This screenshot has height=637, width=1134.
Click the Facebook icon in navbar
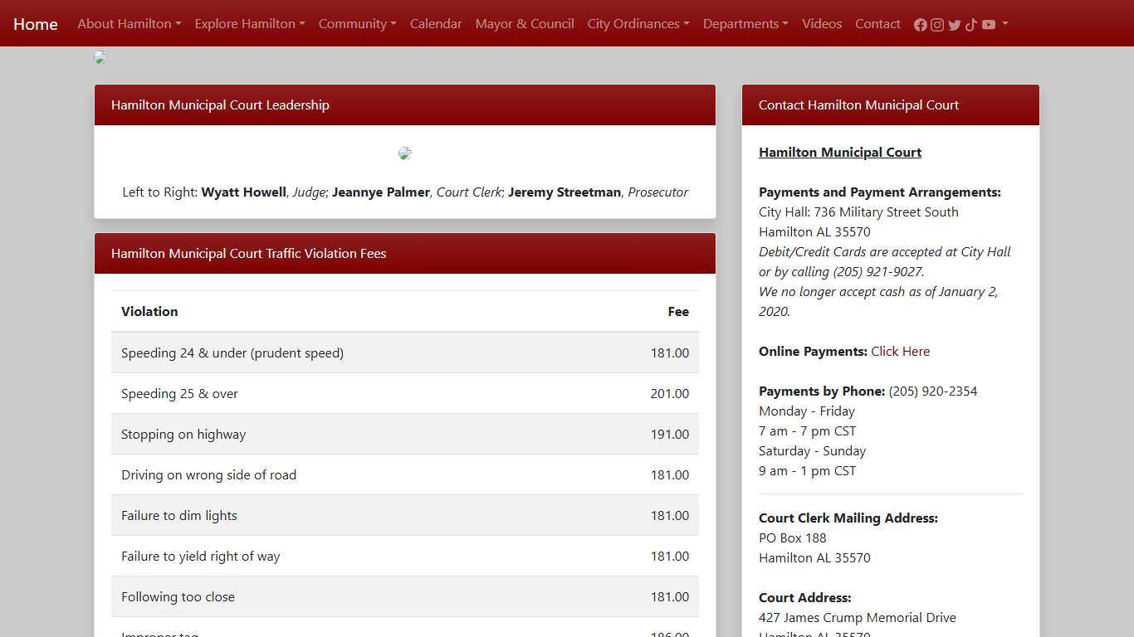[920, 25]
